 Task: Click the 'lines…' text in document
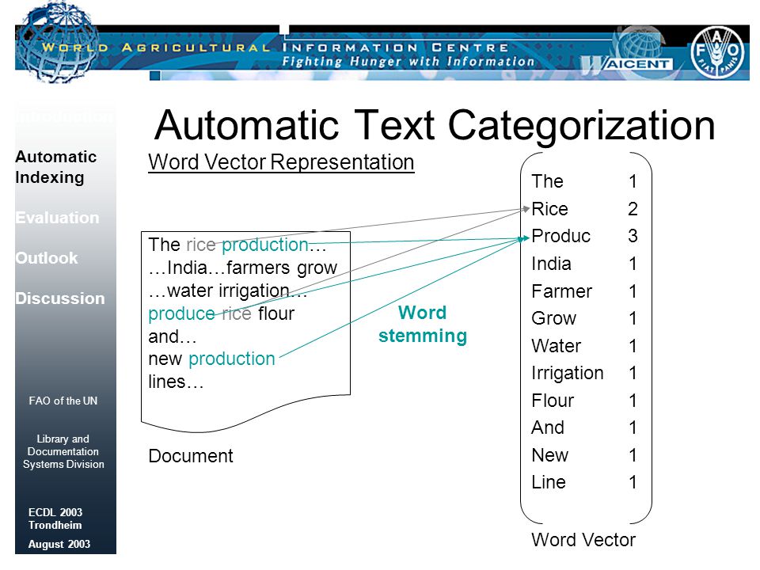pyautogui.click(x=176, y=382)
